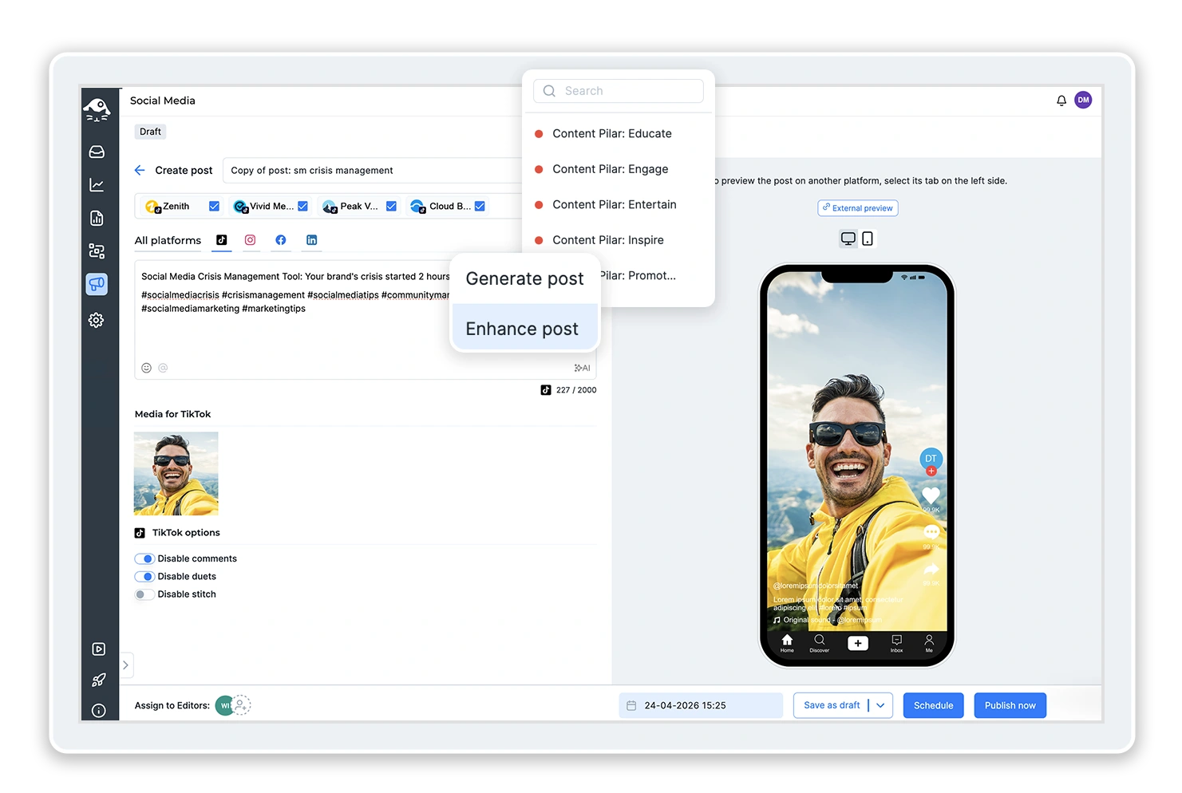Open the DM user avatar menu
The image size is (1182, 793).
pyautogui.click(x=1083, y=100)
